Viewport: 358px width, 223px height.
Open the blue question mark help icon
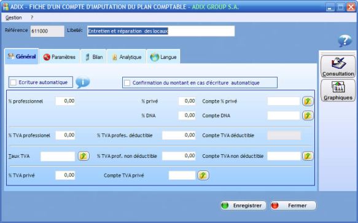[344, 41]
